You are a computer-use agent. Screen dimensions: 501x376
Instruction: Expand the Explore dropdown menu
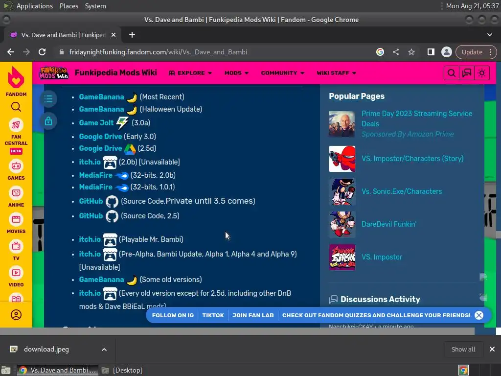190,73
